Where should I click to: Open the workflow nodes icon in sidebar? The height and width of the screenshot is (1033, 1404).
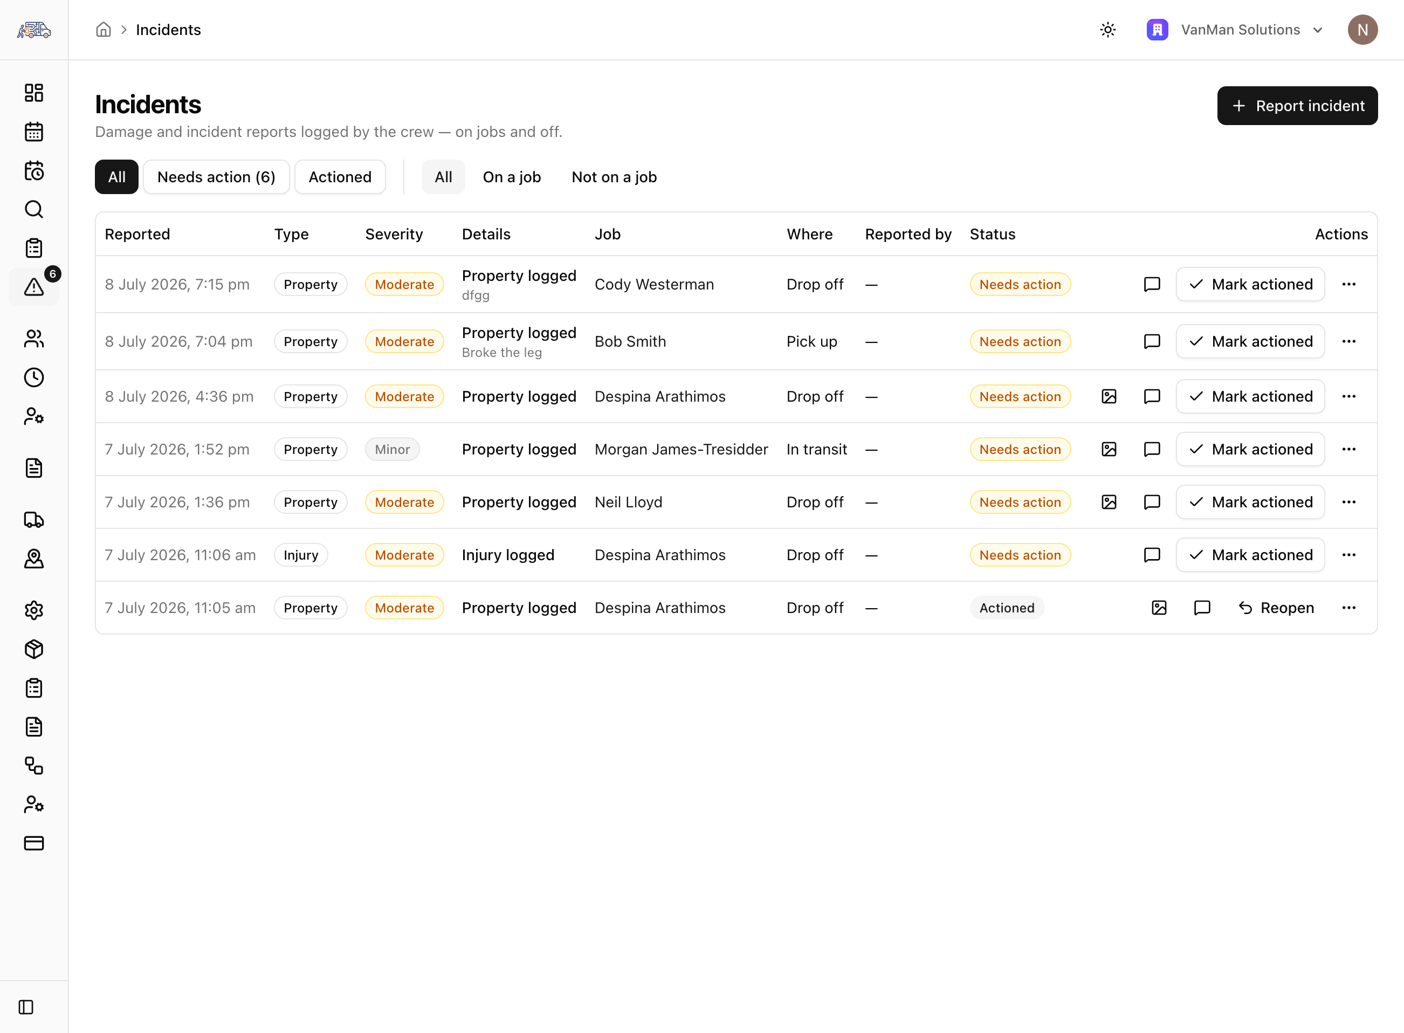[x=34, y=766]
